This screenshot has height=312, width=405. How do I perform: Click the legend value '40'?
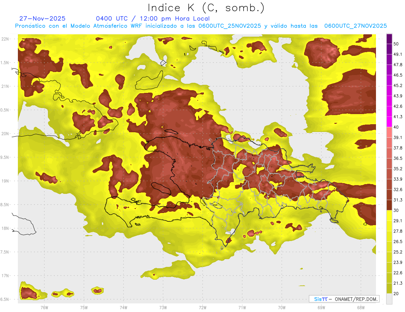[x=397, y=127]
